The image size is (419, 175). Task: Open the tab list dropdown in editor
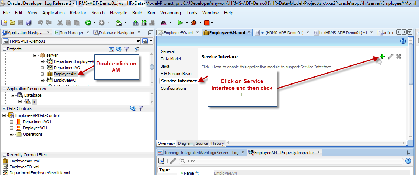(410, 32)
